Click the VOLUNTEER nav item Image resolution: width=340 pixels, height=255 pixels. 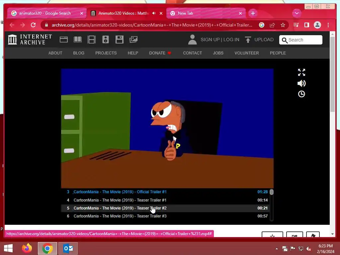click(x=247, y=53)
